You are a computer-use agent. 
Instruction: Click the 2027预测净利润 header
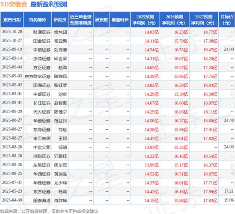tap(204, 20)
